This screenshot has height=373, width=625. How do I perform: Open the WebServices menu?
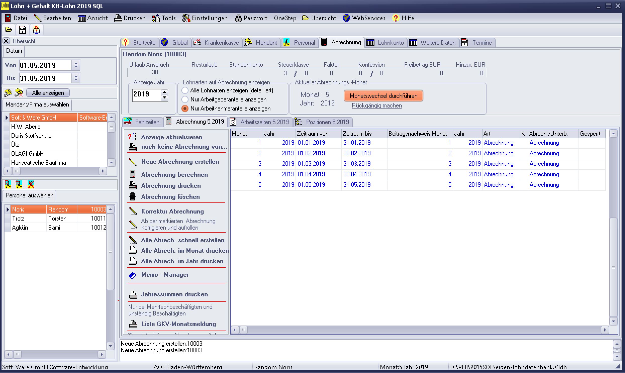click(364, 18)
